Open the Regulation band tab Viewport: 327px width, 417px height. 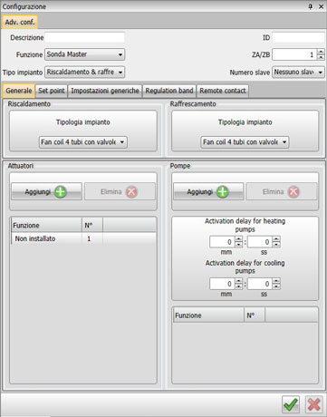(169, 91)
